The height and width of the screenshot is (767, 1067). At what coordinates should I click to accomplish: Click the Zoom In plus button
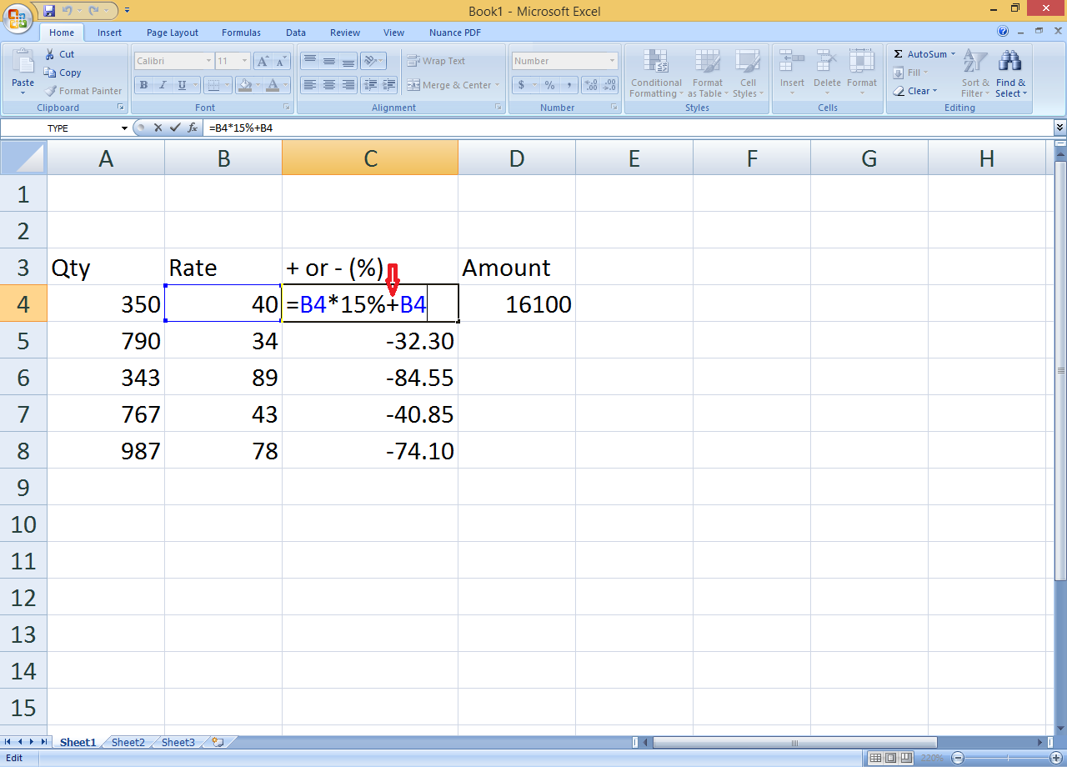click(x=1056, y=759)
